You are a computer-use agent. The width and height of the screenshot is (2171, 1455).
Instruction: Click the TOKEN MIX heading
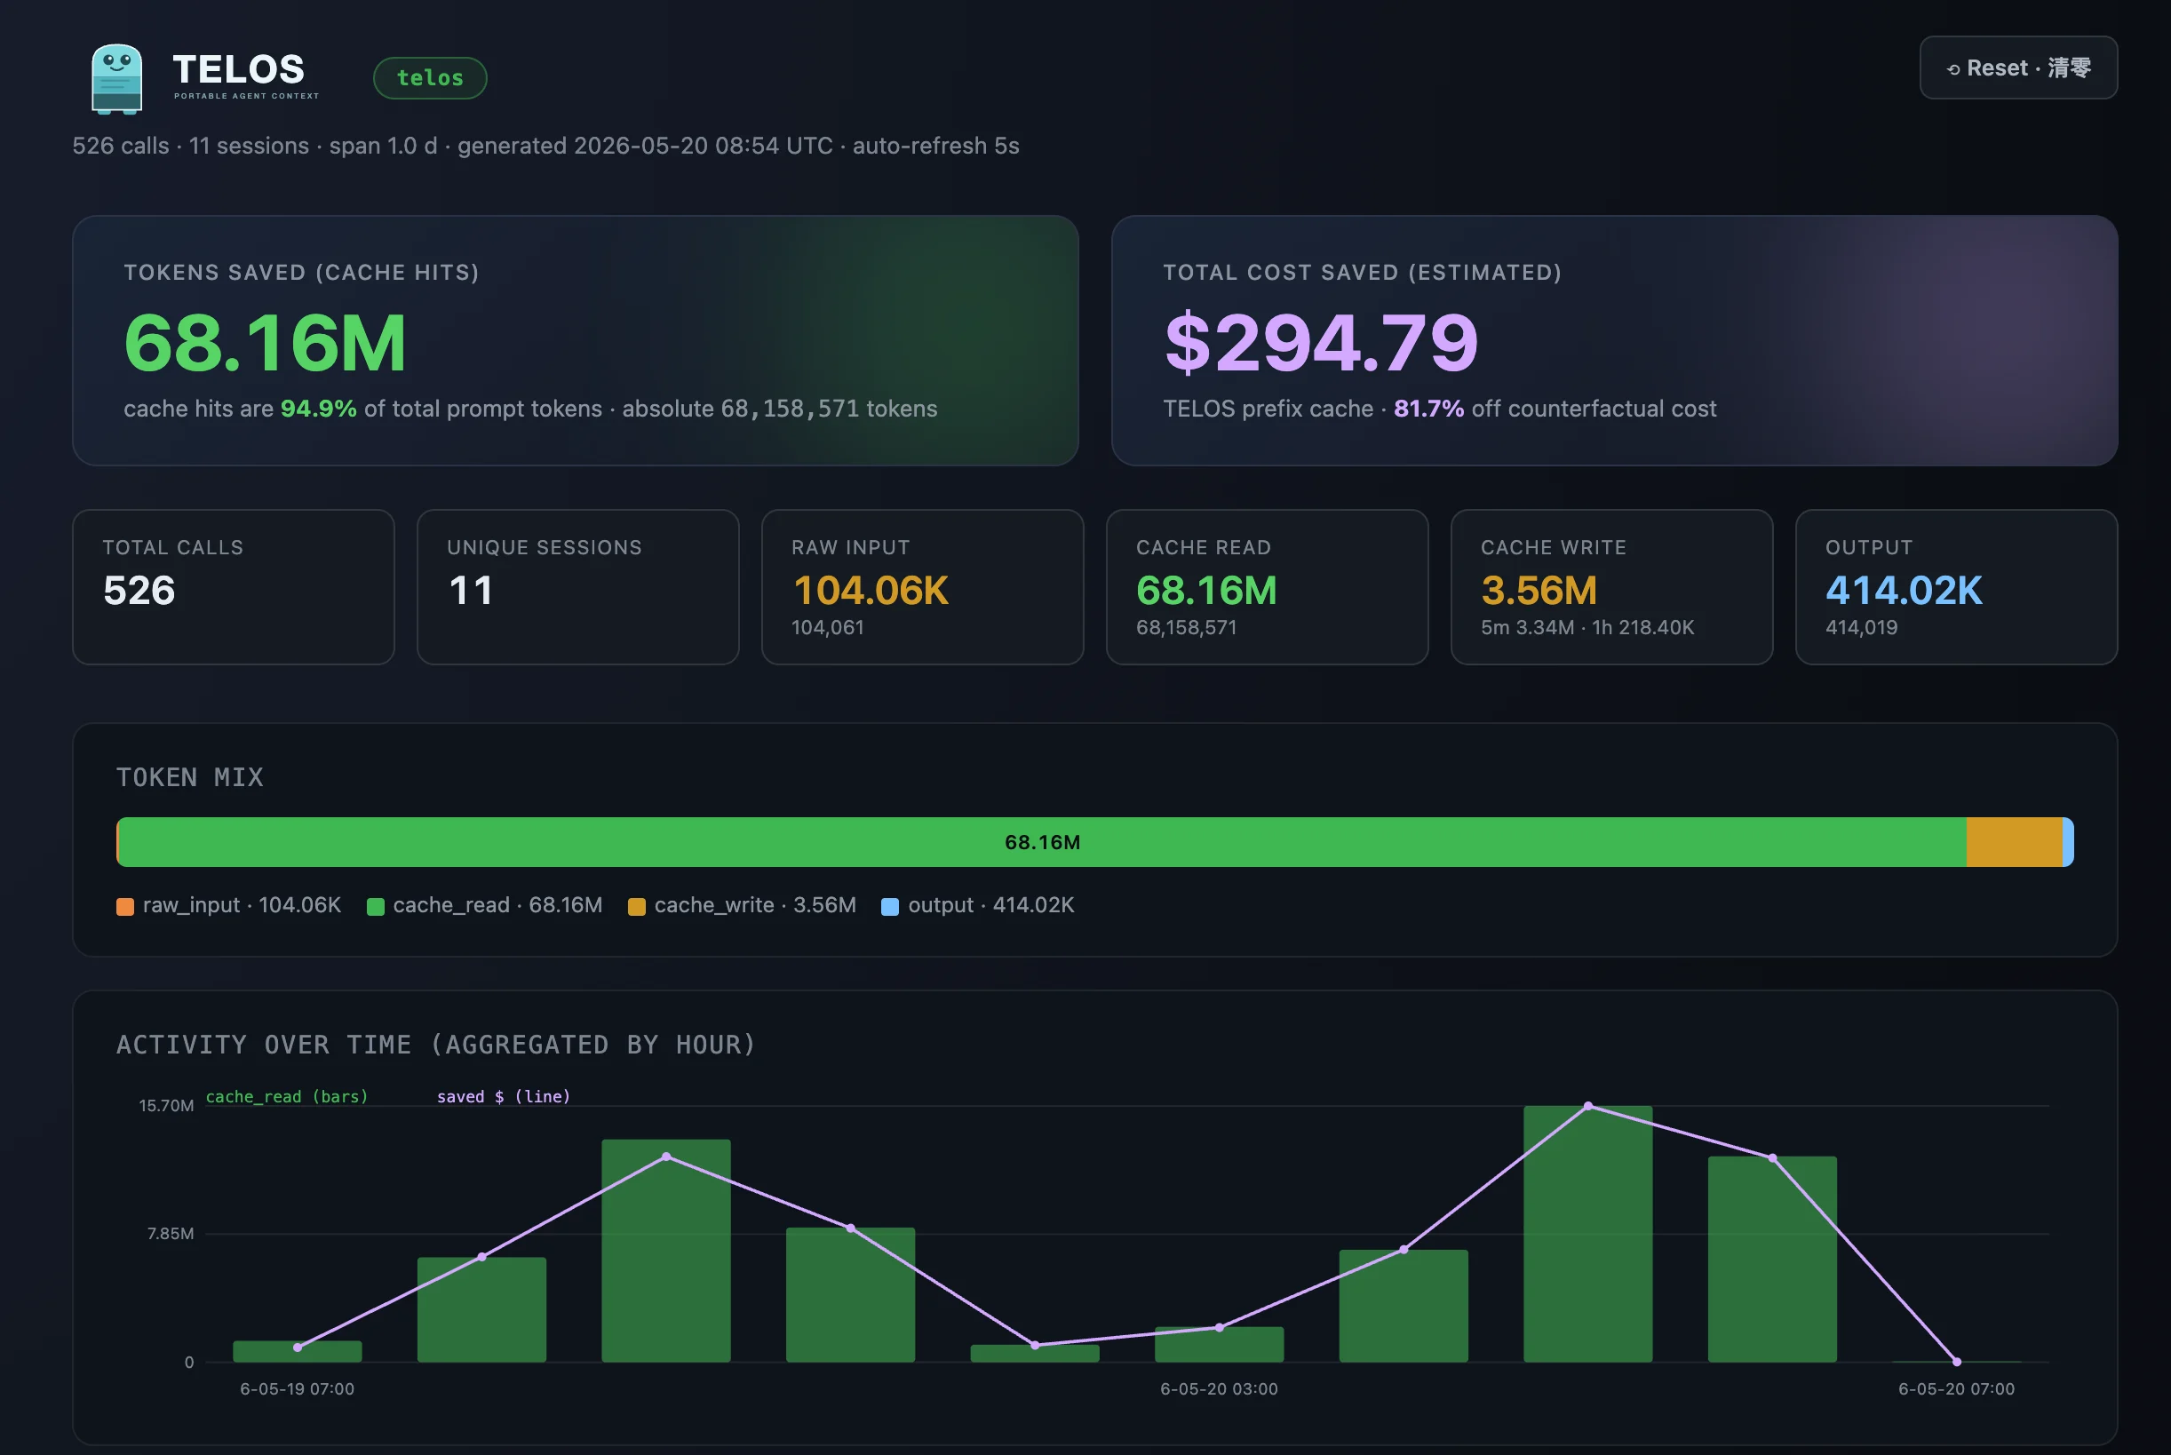click(x=190, y=776)
